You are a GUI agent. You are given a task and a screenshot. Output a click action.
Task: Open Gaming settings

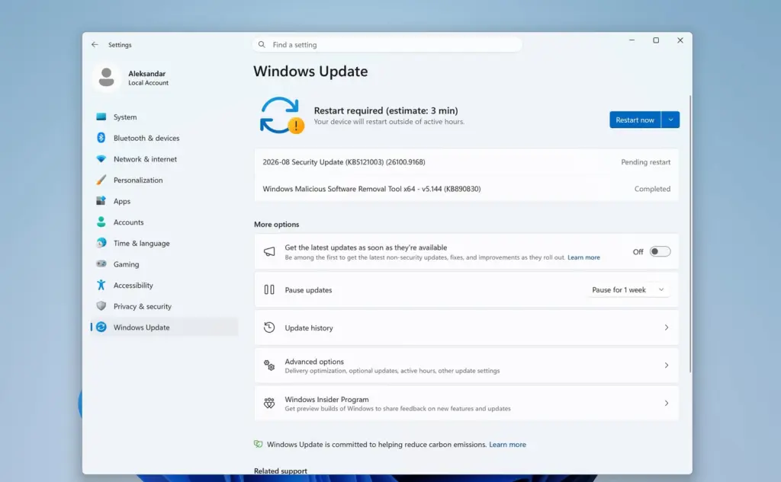pos(165,264)
